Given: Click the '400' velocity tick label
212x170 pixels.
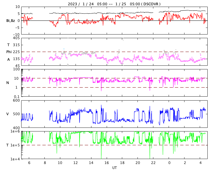Looking at the screenshot, I should pos(16,128).
